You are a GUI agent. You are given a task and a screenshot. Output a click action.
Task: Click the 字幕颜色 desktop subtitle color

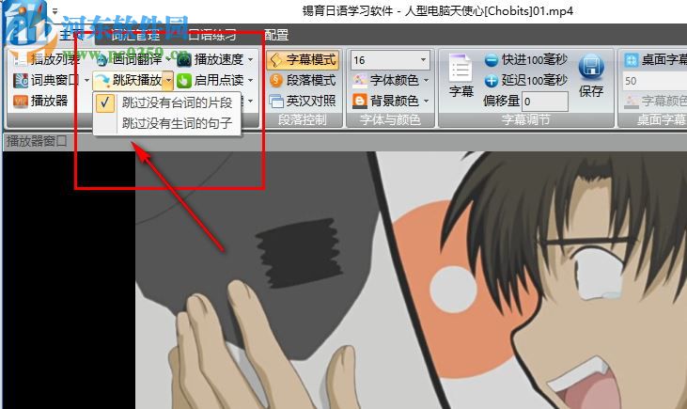[655, 102]
